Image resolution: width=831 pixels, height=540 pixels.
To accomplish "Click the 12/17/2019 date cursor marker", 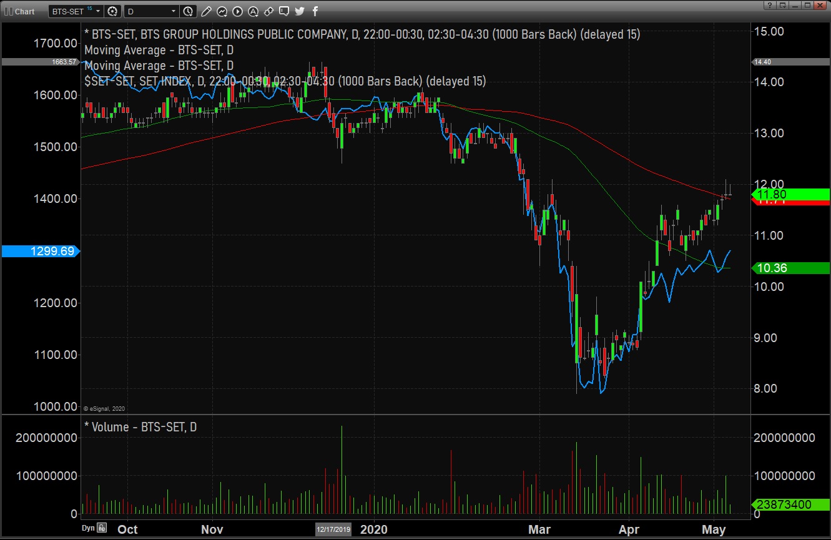I will coord(333,529).
